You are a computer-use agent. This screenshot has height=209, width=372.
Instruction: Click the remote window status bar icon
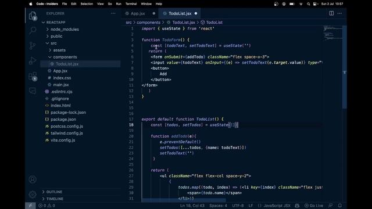pos(30,206)
